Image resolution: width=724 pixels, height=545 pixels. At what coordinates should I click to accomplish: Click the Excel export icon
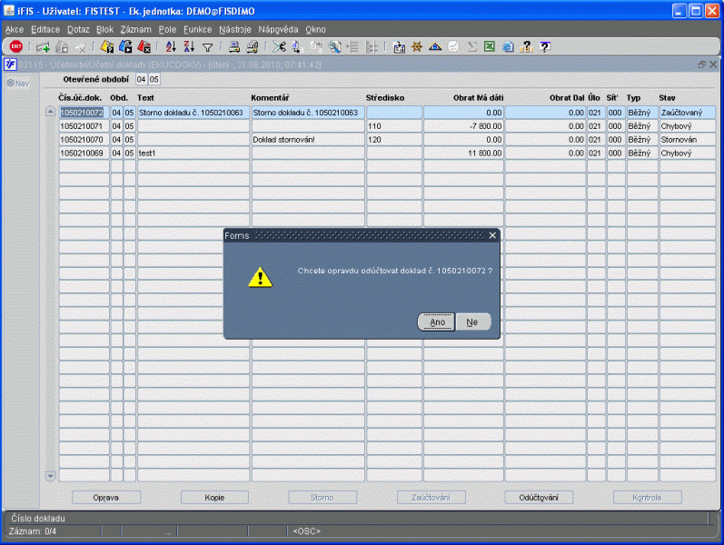click(x=490, y=46)
